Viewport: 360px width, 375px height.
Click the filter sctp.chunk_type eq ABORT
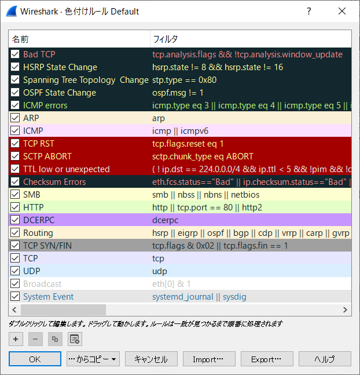tap(203, 156)
